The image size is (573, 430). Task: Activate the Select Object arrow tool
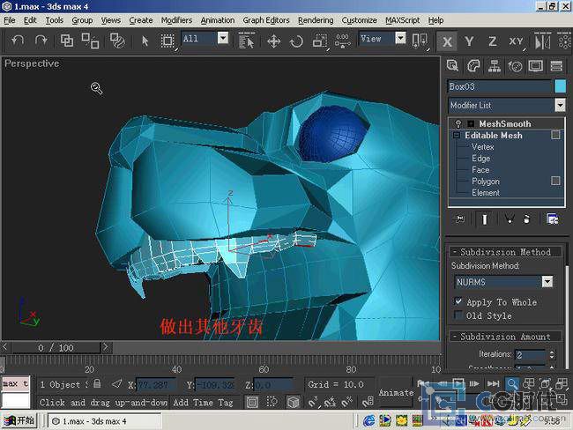145,41
